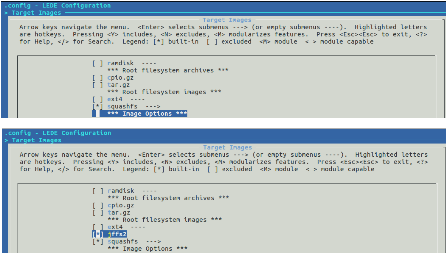Click the '> Target Images' breadcrumb in the bottom panel

point(33,140)
